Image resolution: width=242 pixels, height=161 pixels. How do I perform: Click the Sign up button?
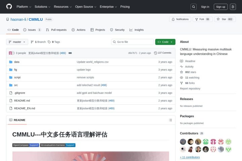pos(220,7)
